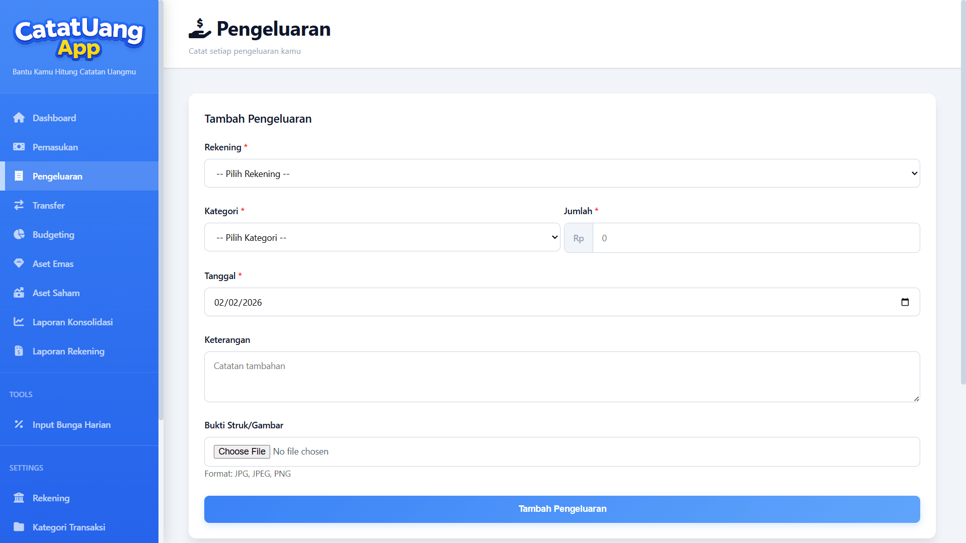Image resolution: width=966 pixels, height=543 pixels.
Task: Click the Transfer arrows icon
Action: [x=19, y=205]
